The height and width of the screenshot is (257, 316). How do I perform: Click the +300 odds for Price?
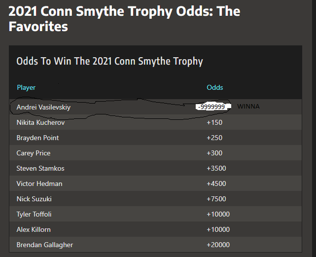214,153
